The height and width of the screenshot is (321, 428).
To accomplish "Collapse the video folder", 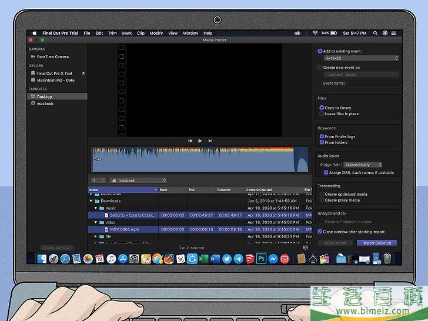I will (x=95, y=222).
